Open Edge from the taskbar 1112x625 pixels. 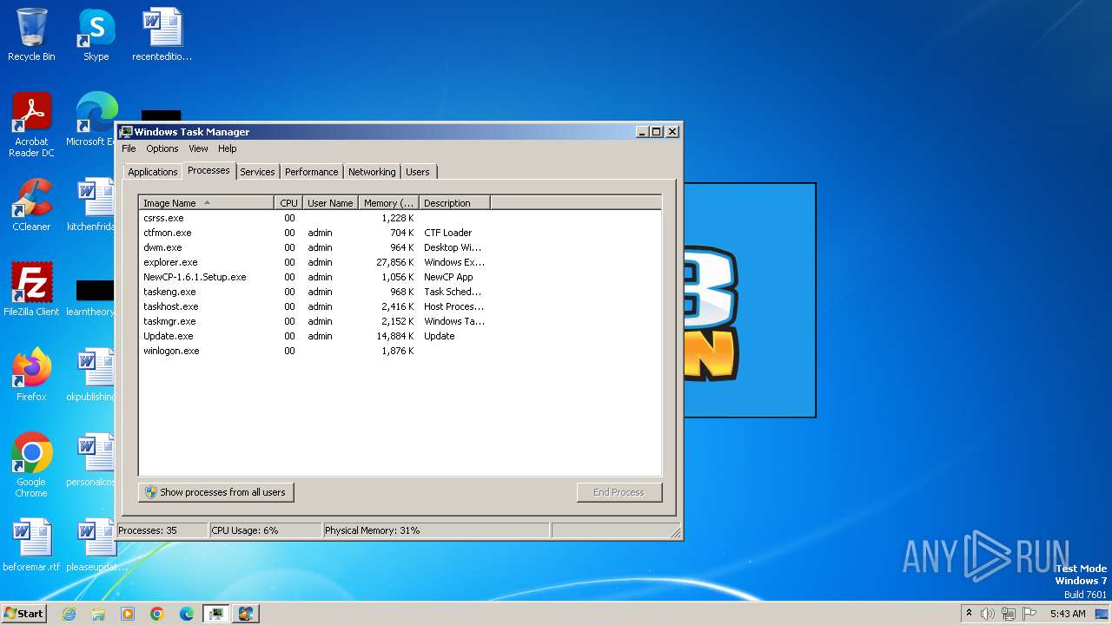(187, 614)
